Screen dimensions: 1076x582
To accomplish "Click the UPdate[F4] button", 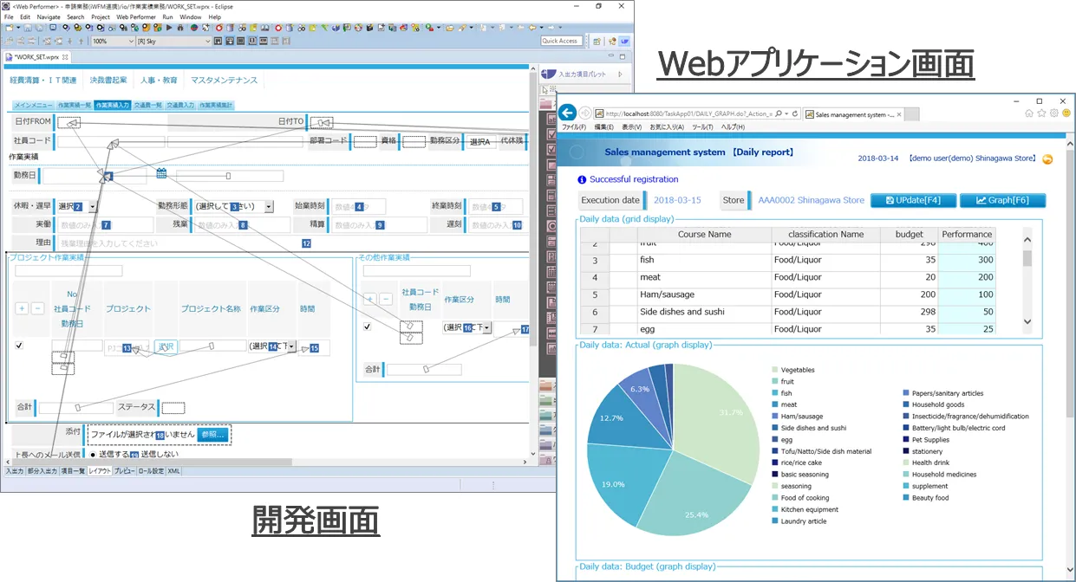I will [x=913, y=200].
